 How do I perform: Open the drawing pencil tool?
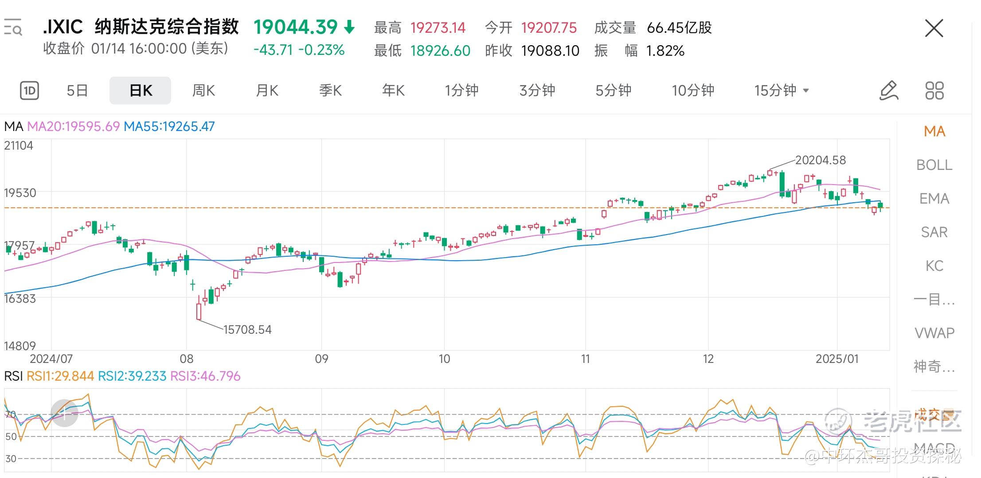(888, 90)
